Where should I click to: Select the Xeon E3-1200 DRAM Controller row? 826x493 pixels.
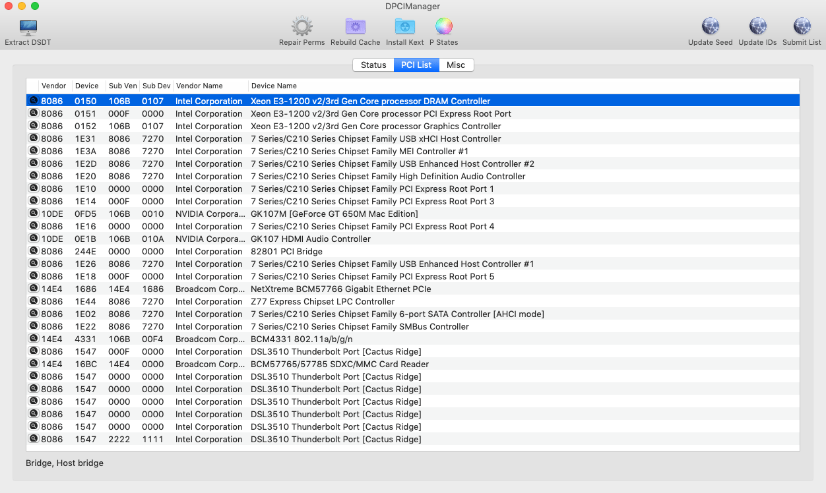[x=413, y=101]
